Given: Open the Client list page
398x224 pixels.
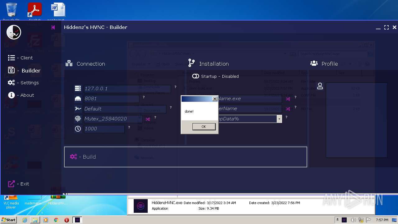Looking at the screenshot, I should 21,58.
